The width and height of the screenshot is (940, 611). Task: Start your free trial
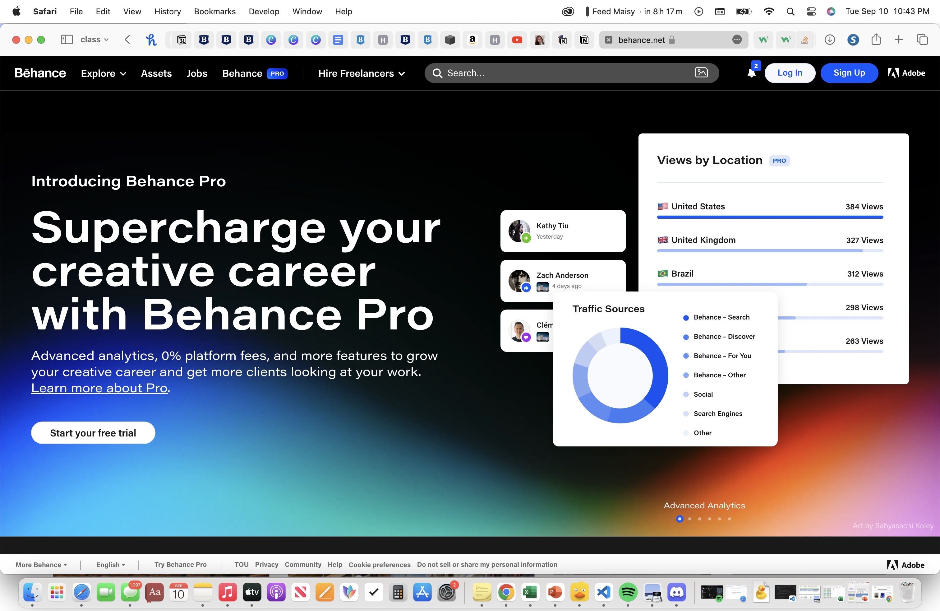93,433
